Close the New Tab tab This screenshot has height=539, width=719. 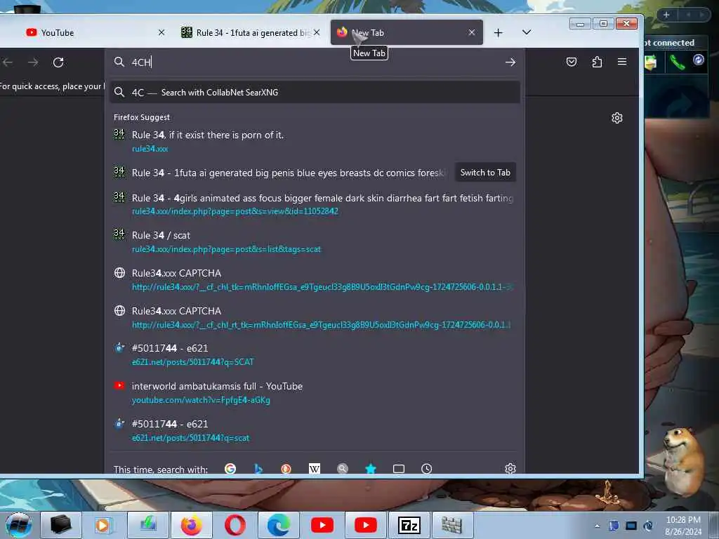click(x=471, y=32)
